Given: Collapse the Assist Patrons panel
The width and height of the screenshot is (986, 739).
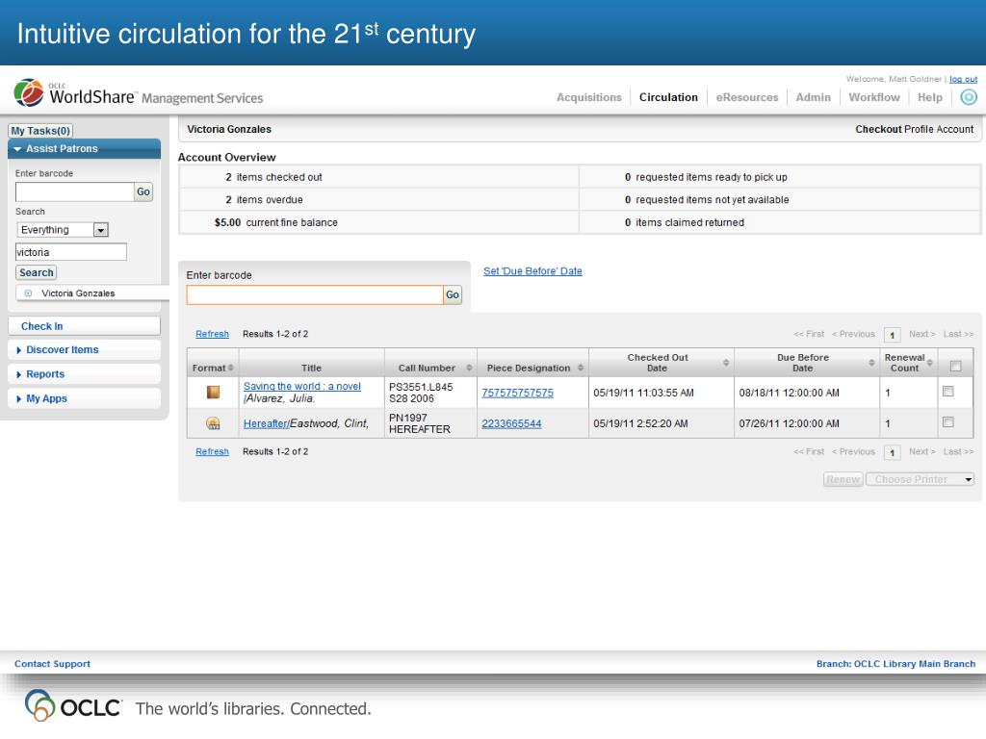Looking at the screenshot, I should point(85,149).
